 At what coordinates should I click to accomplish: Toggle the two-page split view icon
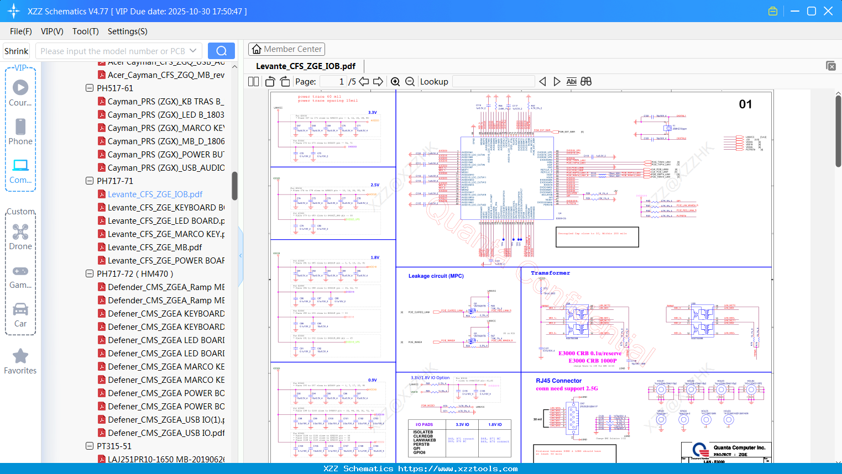click(254, 82)
